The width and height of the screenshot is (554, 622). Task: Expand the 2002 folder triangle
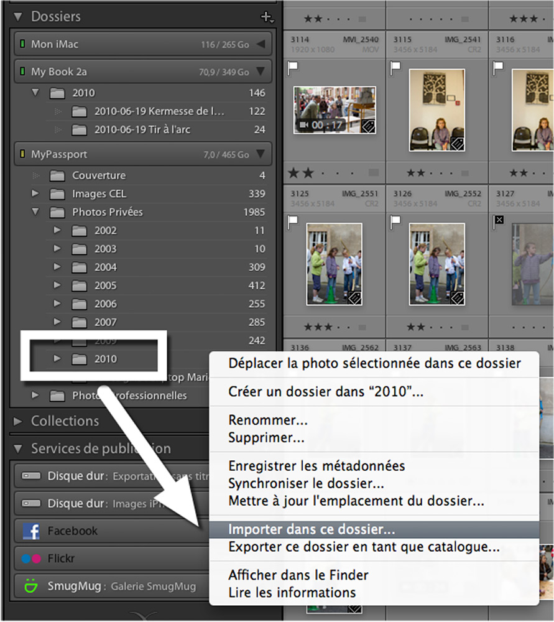(57, 230)
